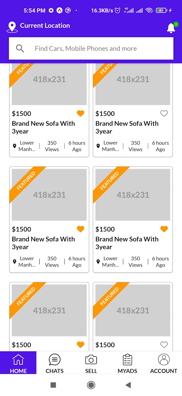Open the clock icon near network speed indicator
This screenshot has height=396, width=182.
[117, 10]
